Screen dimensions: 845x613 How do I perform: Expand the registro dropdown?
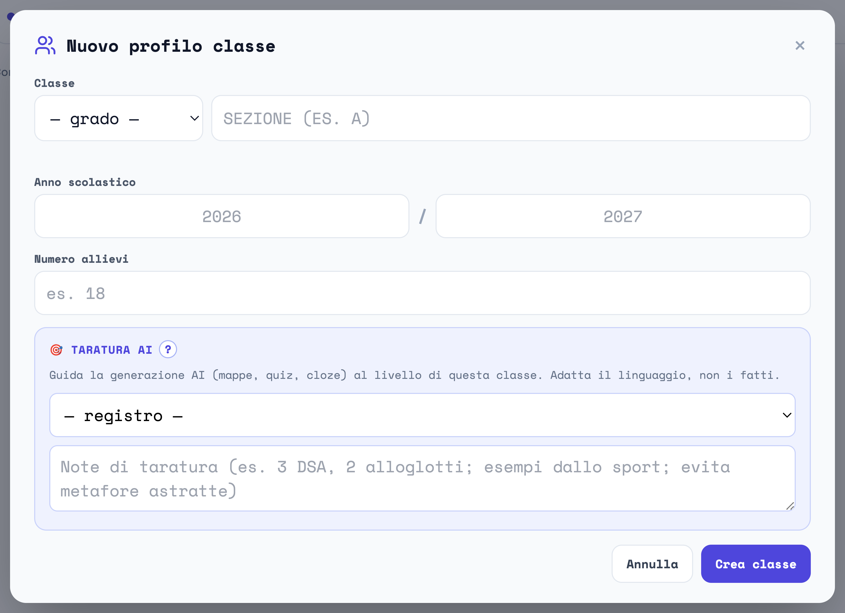point(422,415)
